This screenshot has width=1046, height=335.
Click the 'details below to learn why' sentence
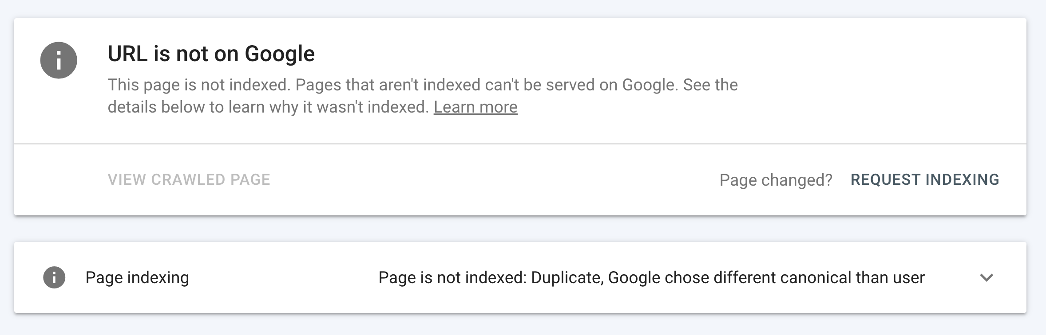click(x=268, y=107)
